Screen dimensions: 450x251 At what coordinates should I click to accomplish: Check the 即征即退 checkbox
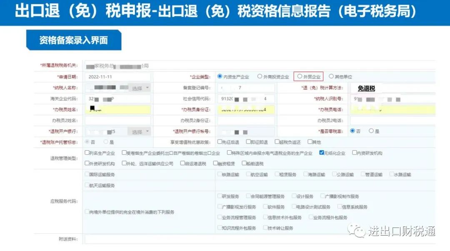(x=248, y=142)
